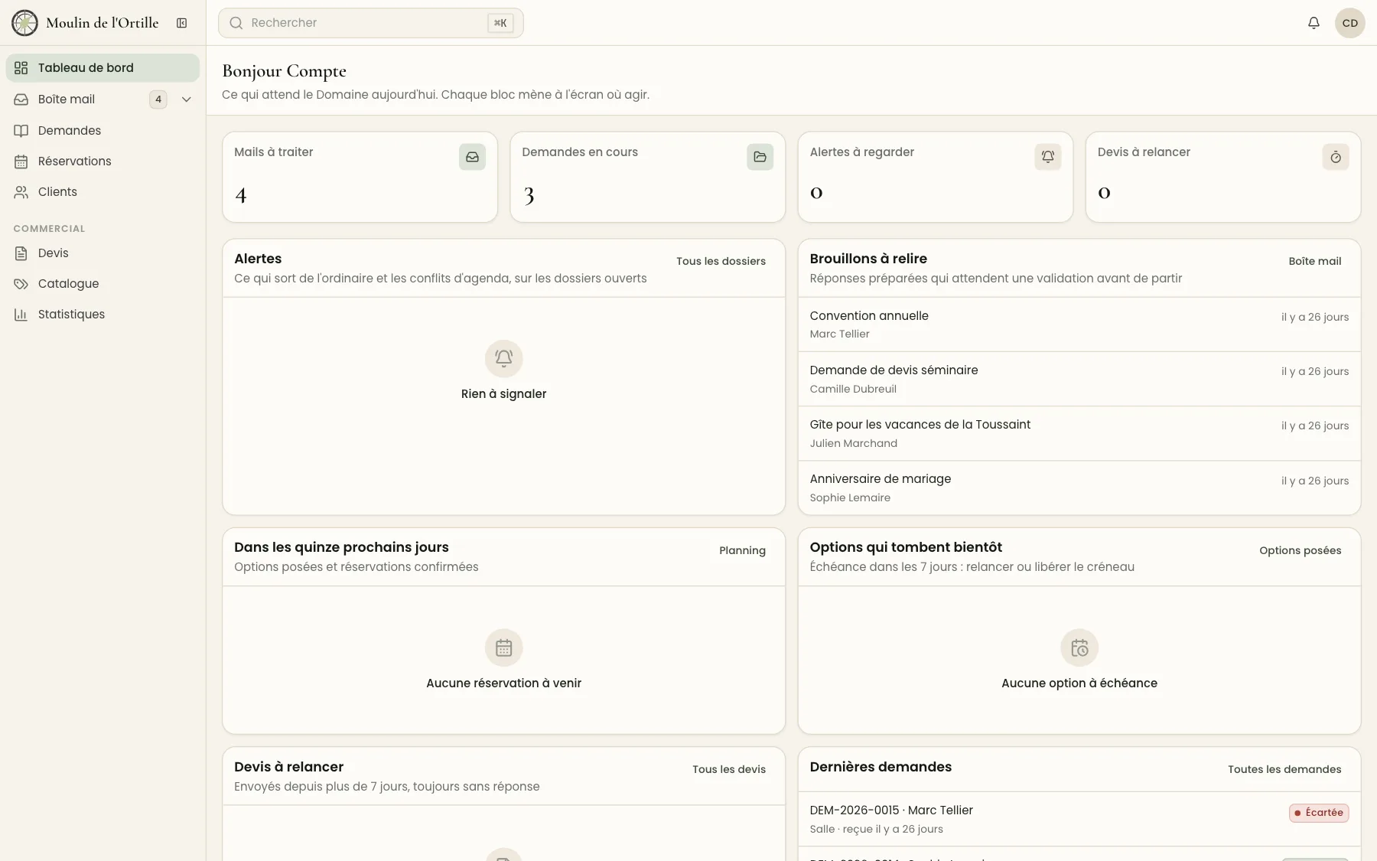Click the Tableau de bord grid icon
The width and height of the screenshot is (1377, 861).
click(x=21, y=68)
